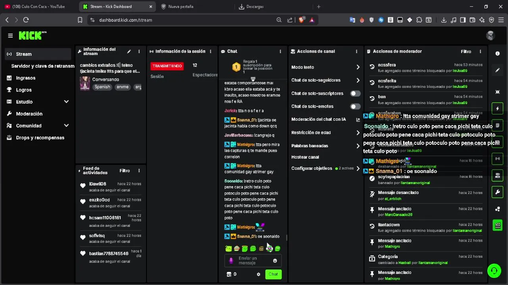Image resolution: width=508 pixels, height=285 pixels.
Task: Click the anime tag
Action: [x=123, y=87]
